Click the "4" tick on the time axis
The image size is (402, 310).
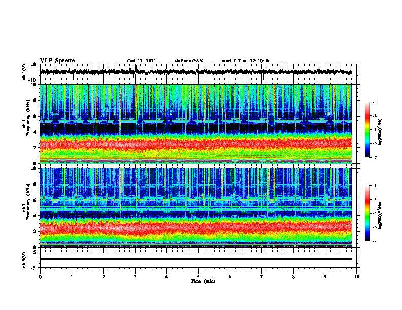(166, 277)
